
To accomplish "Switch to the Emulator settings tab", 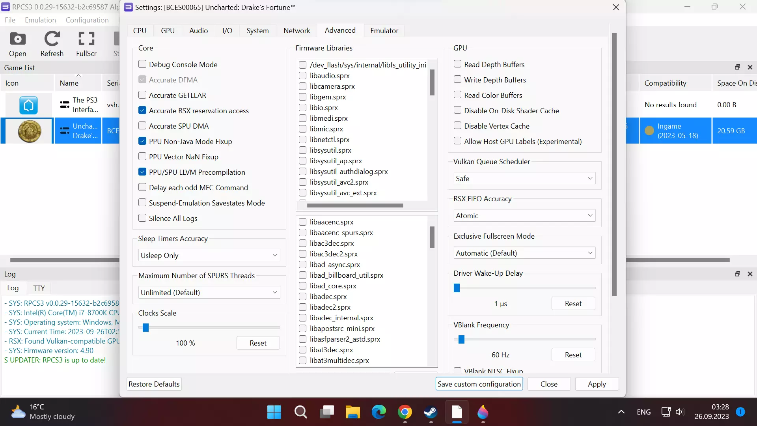I will pos(384,31).
